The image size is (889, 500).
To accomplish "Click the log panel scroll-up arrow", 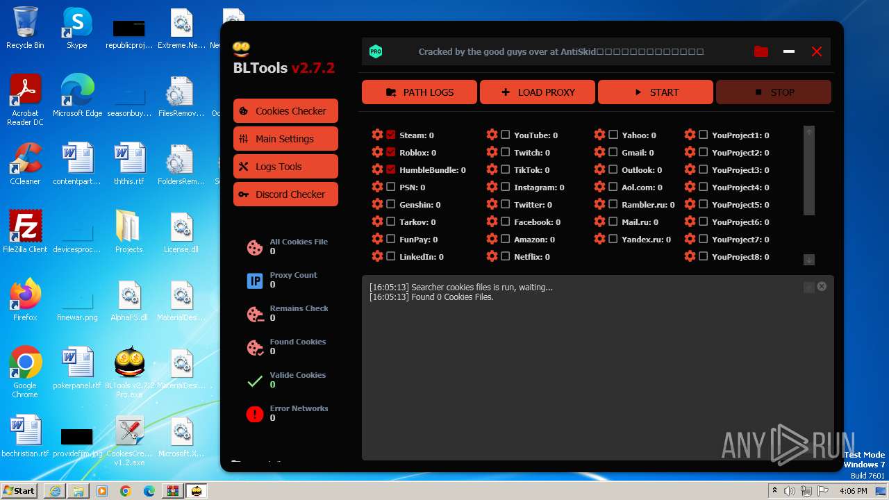I will (808, 287).
